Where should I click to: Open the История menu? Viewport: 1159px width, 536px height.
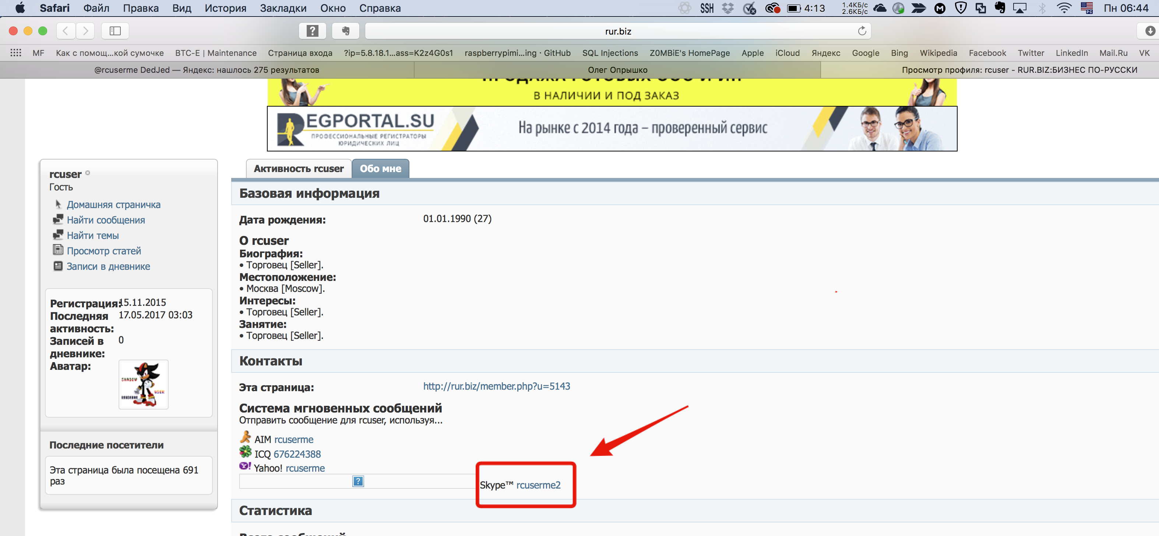coord(225,8)
